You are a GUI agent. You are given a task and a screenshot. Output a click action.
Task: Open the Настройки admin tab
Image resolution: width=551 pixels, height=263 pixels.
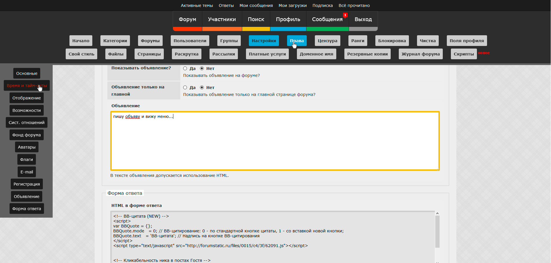264,41
